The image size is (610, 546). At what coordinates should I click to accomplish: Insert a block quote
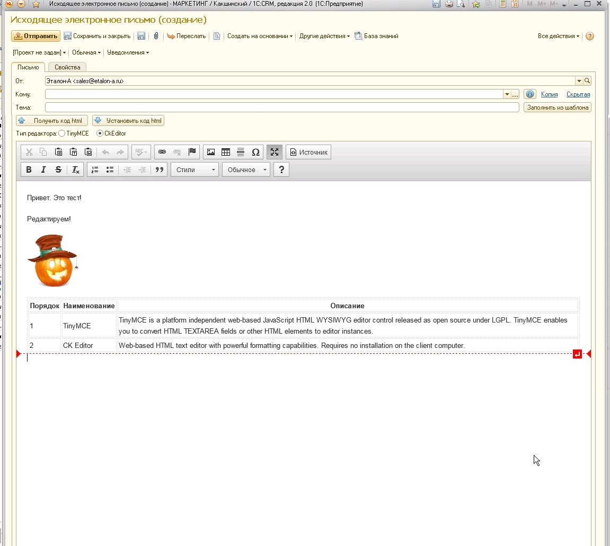(x=159, y=169)
